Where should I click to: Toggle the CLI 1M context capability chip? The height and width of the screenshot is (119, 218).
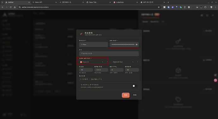click(96, 79)
